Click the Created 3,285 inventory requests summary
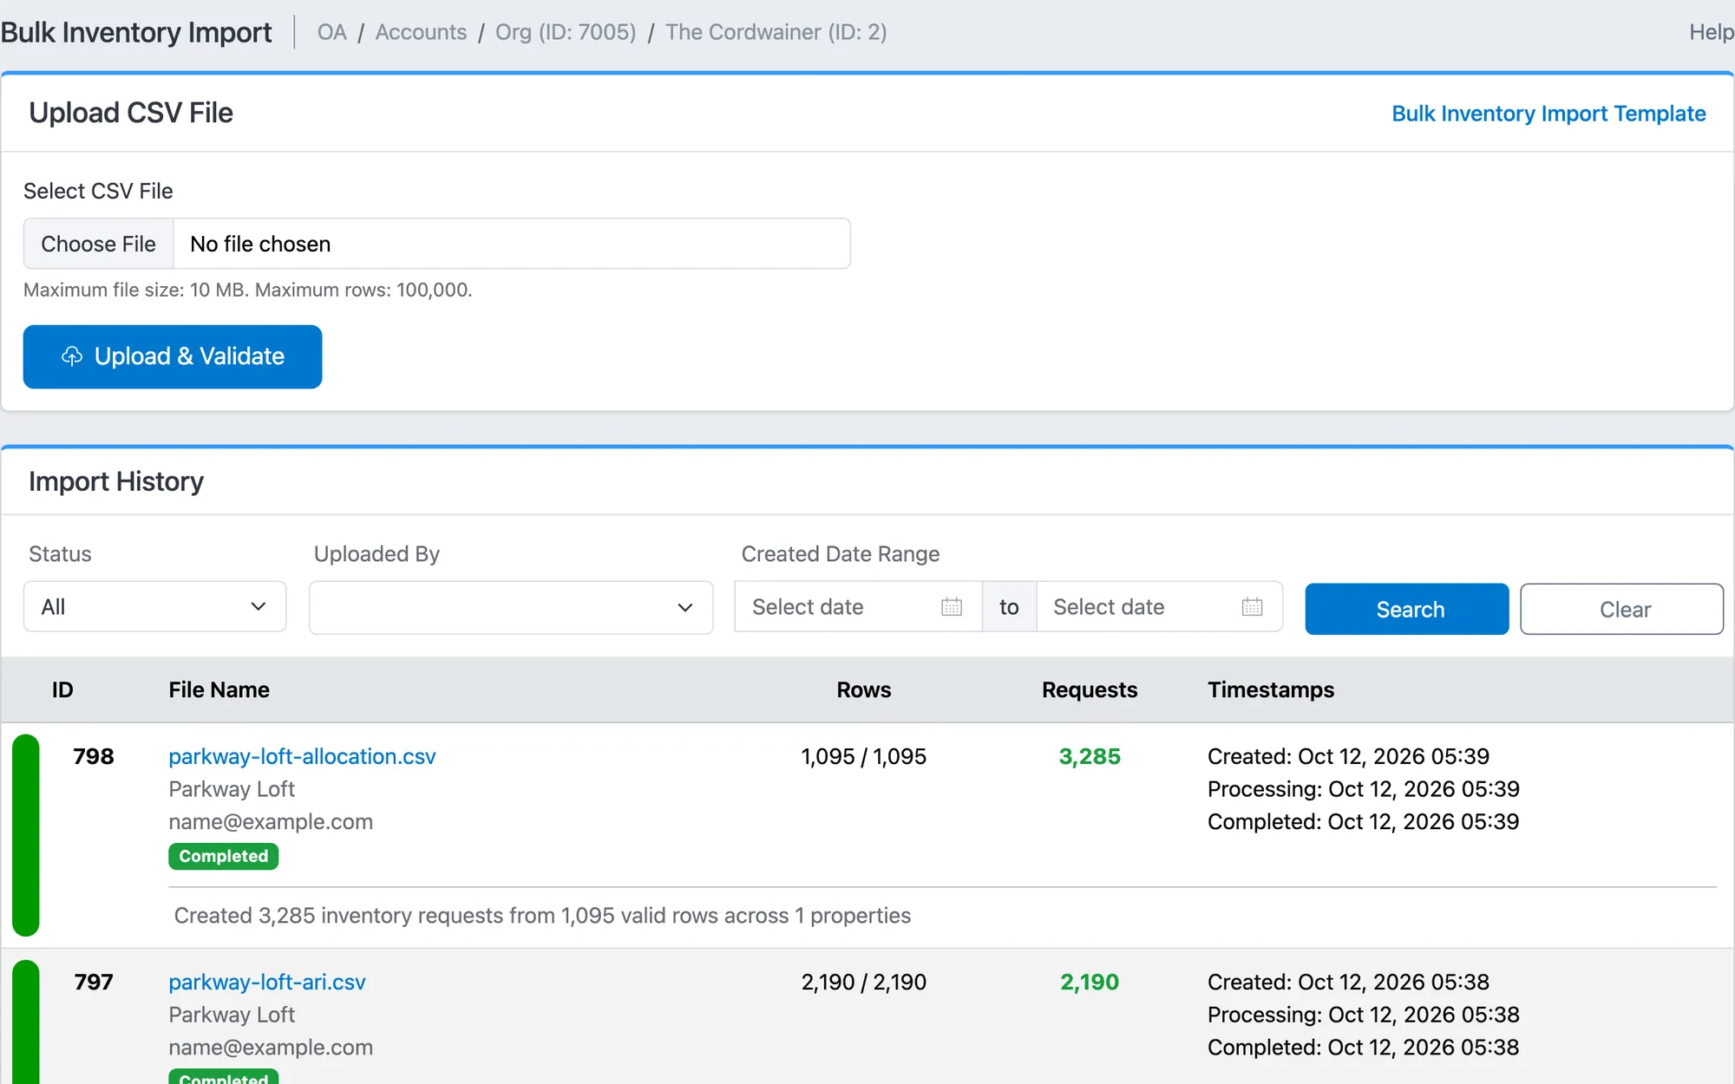 tap(542, 916)
